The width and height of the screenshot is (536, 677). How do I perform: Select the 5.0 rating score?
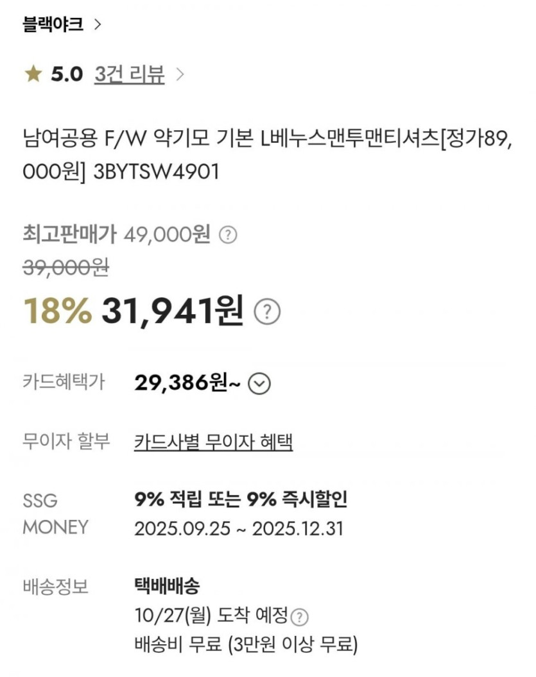coord(67,75)
